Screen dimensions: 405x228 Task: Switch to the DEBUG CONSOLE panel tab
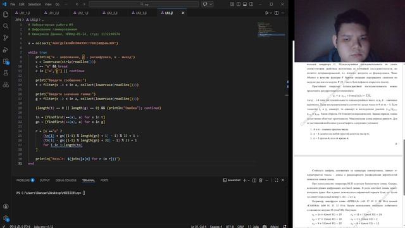tap(66, 180)
